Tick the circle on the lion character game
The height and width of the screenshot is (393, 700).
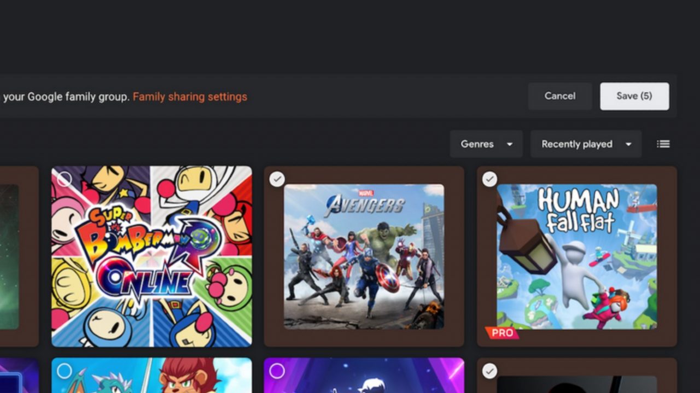[x=65, y=371]
